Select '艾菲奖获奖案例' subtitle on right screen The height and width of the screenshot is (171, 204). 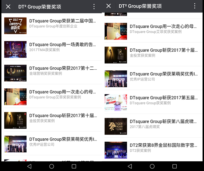click(155, 32)
